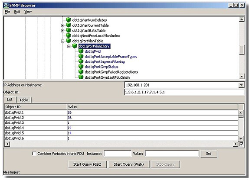Screen dimensions: 249x180
Task: Click the dot1qNextFreeLocalVlanIndex node icon
Action: pos(68,35)
